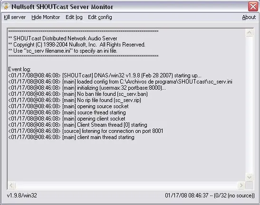
Task: Click the 'loaded config from' log entry
Action: click(x=120, y=82)
